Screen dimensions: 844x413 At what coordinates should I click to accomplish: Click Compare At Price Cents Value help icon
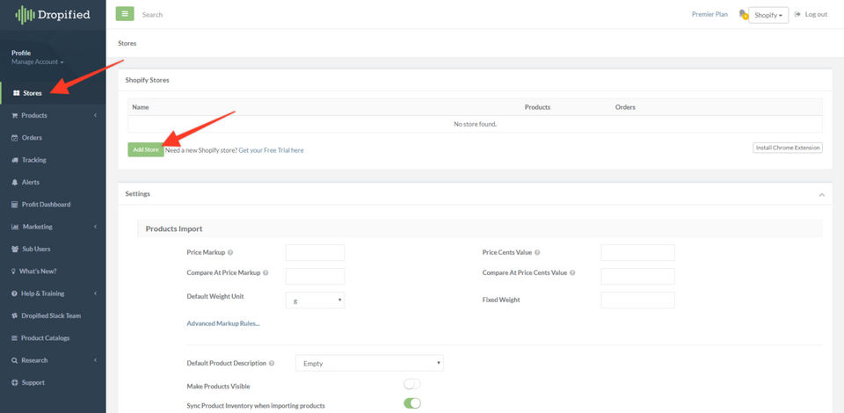point(572,272)
